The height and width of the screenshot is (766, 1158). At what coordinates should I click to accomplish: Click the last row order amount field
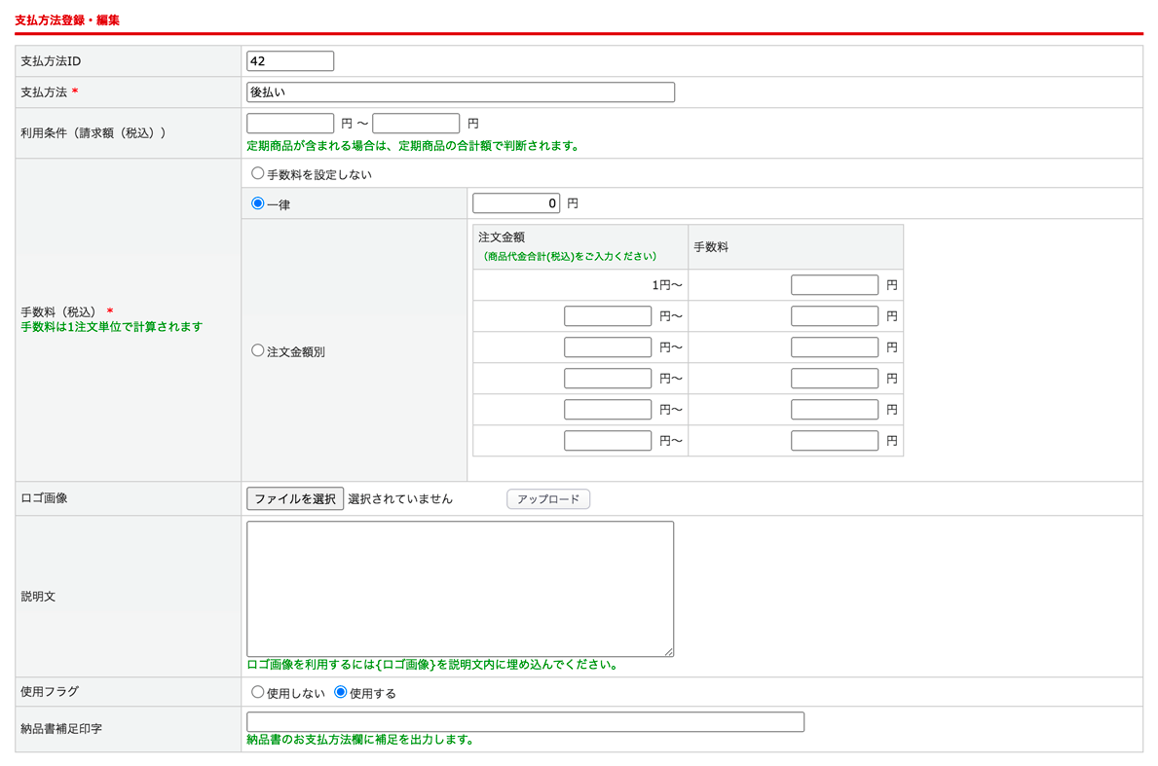608,441
